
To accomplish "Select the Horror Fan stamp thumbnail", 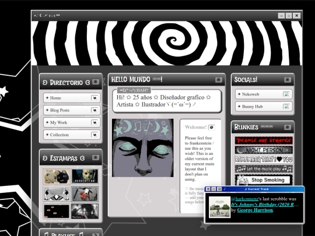I will [x=85, y=177].
